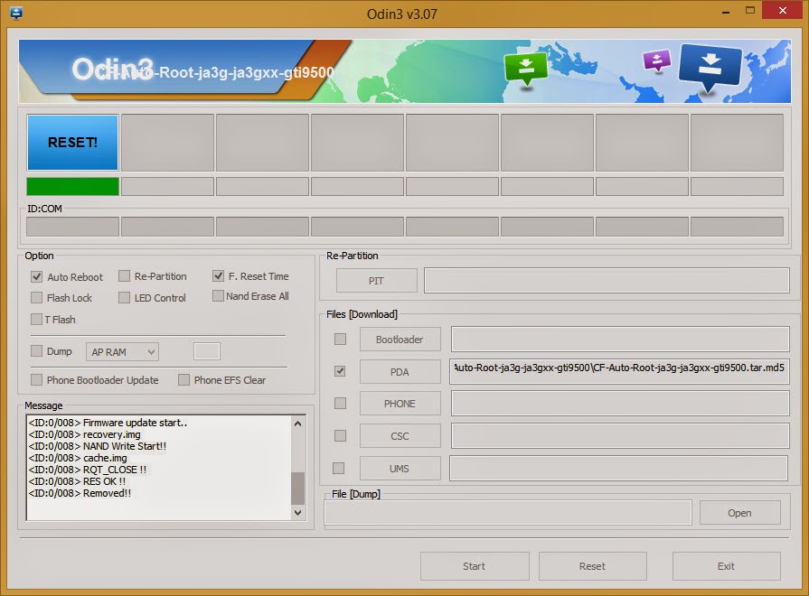This screenshot has height=596, width=809.
Task: Click the green progress bar under RESET!
Action: (x=72, y=186)
